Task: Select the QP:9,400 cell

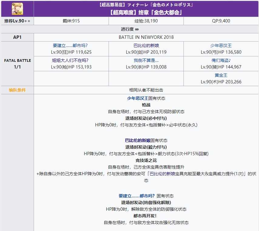Action: coord(221,21)
